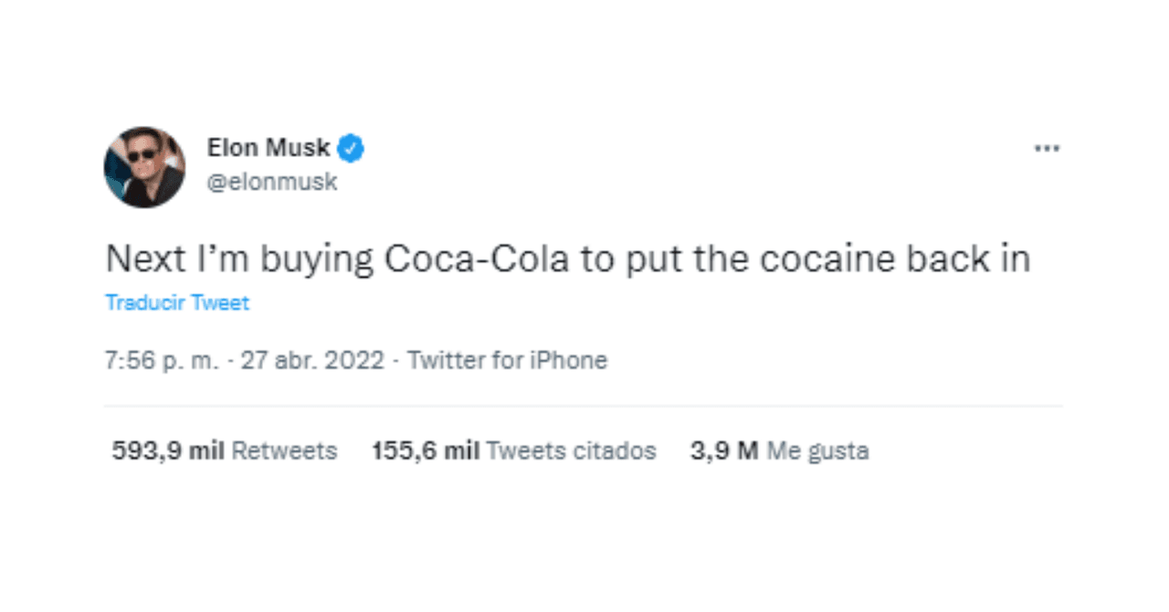Click the bold Tweets citados count number
Screen dimensions: 1169x612
[427, 450]
